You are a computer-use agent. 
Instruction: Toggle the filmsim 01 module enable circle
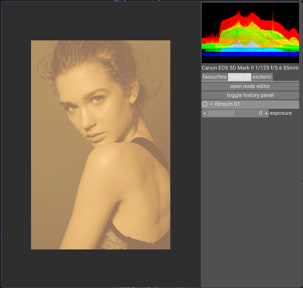click(205, 104)
